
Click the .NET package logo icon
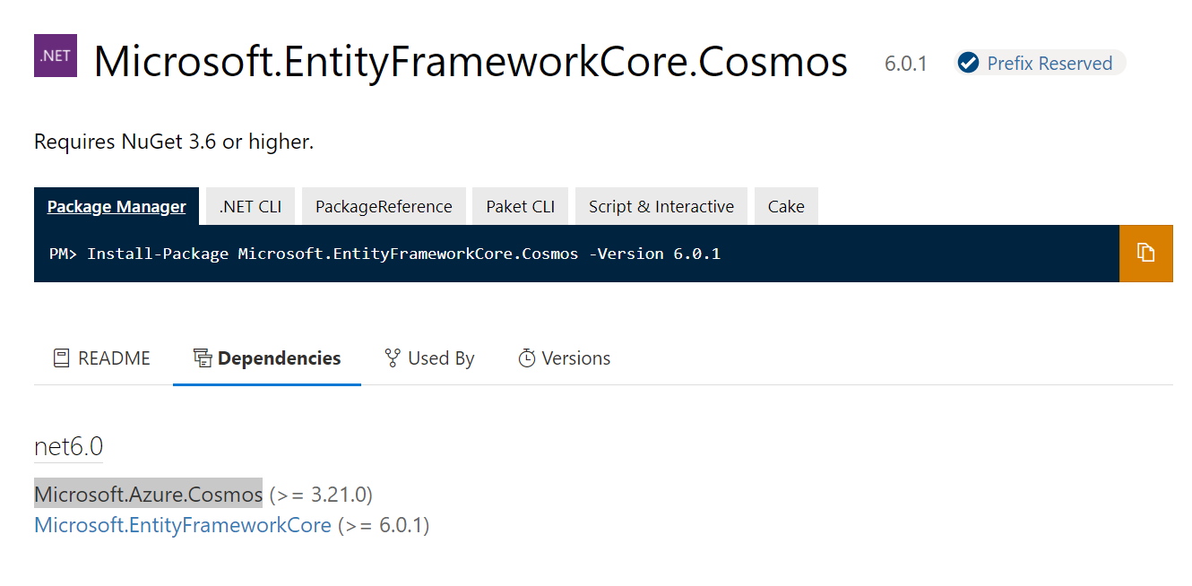55,55
